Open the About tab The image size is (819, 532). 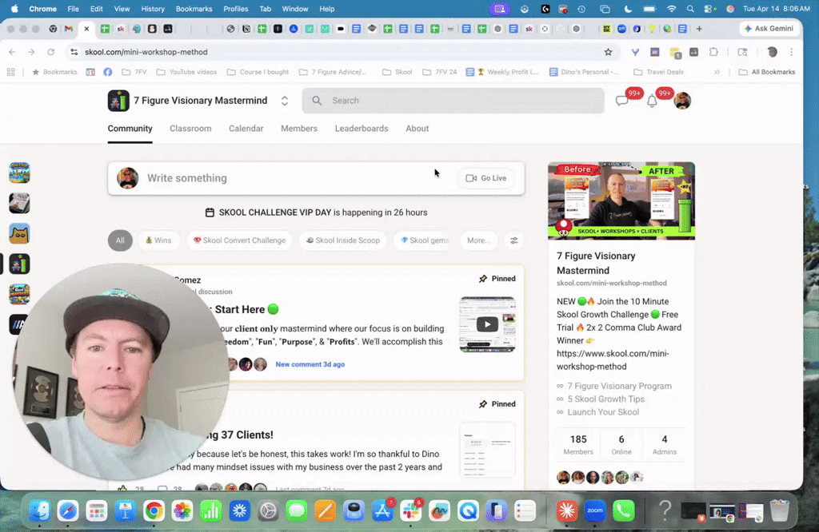pos(417,129)
